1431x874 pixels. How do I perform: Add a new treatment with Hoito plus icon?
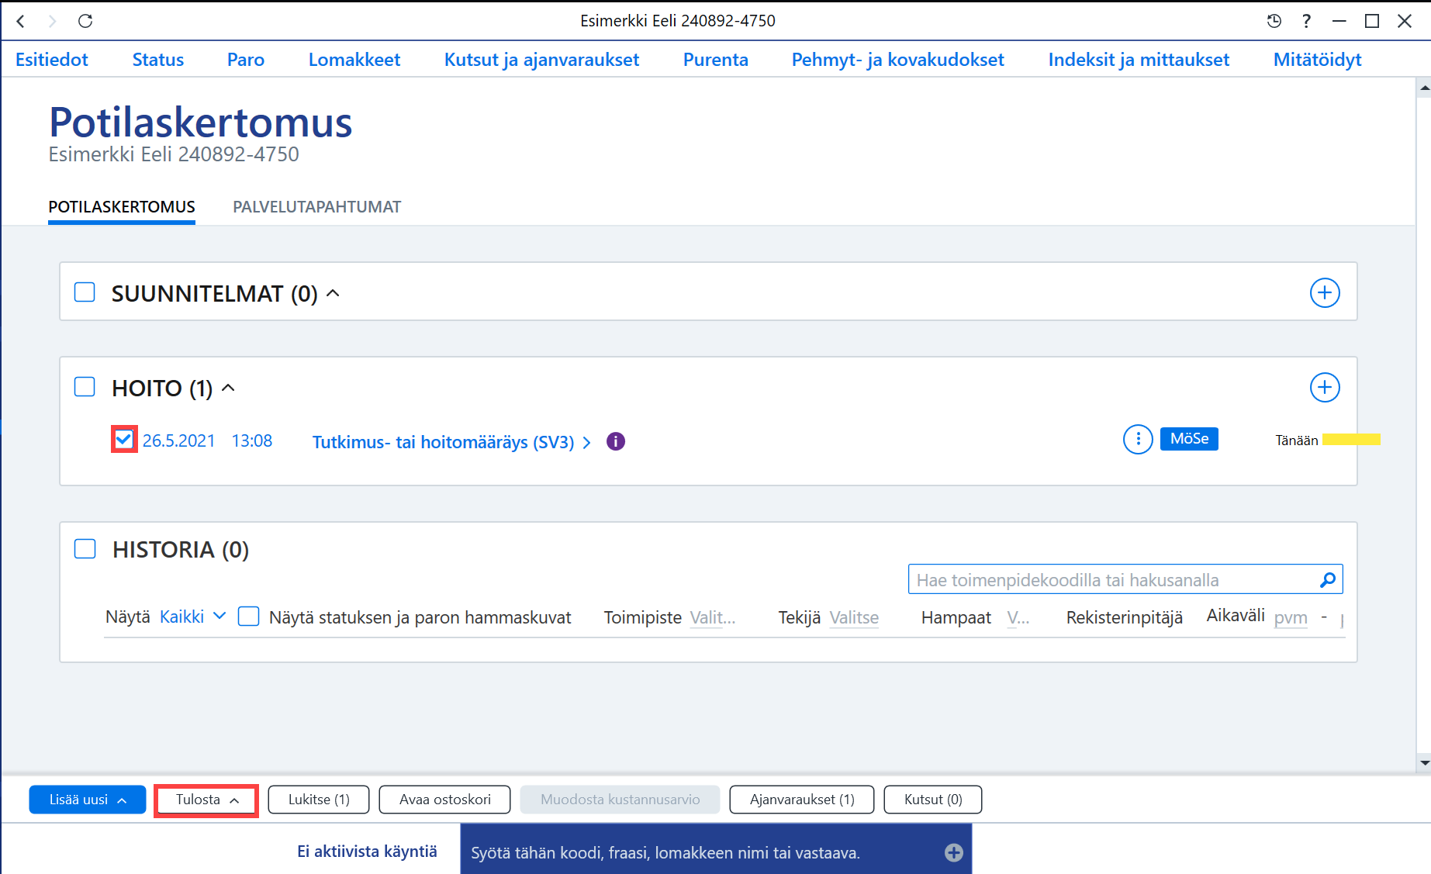click(1325, 388)
